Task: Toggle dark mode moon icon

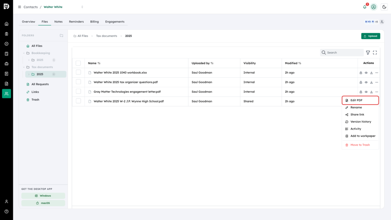Action: tap(384, 7)
